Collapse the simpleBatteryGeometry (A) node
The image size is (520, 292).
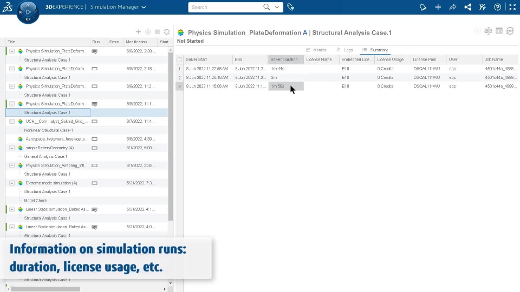pyautogui.click(x=12, y=148)
